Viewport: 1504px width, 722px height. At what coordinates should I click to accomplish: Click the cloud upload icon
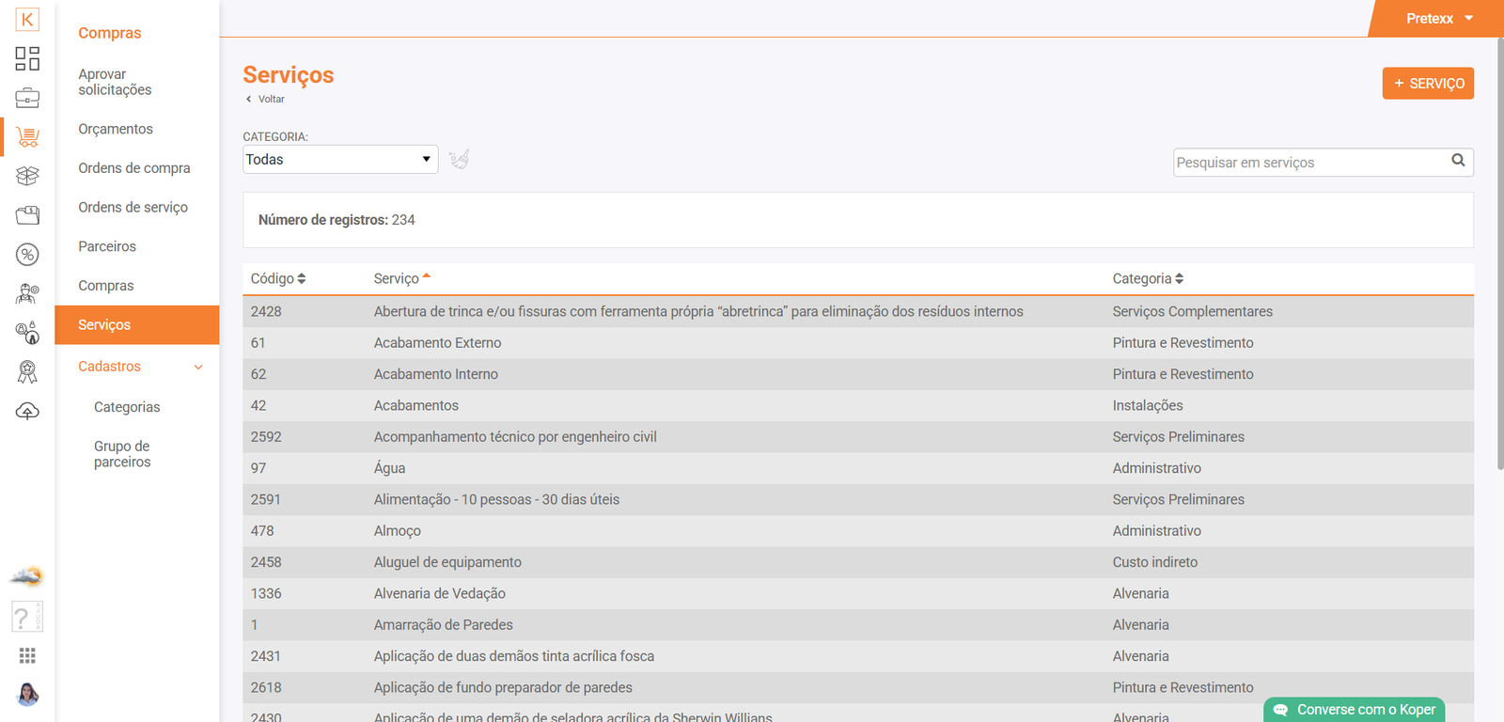click(x=27, y=412)
